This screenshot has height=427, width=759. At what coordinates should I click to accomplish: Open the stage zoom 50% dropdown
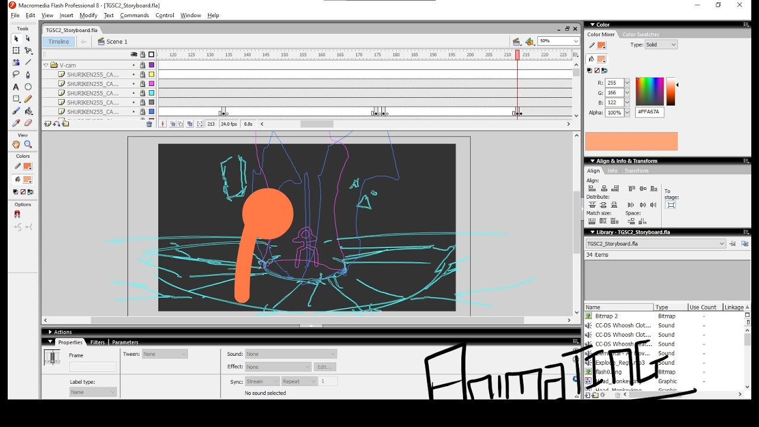575,41
